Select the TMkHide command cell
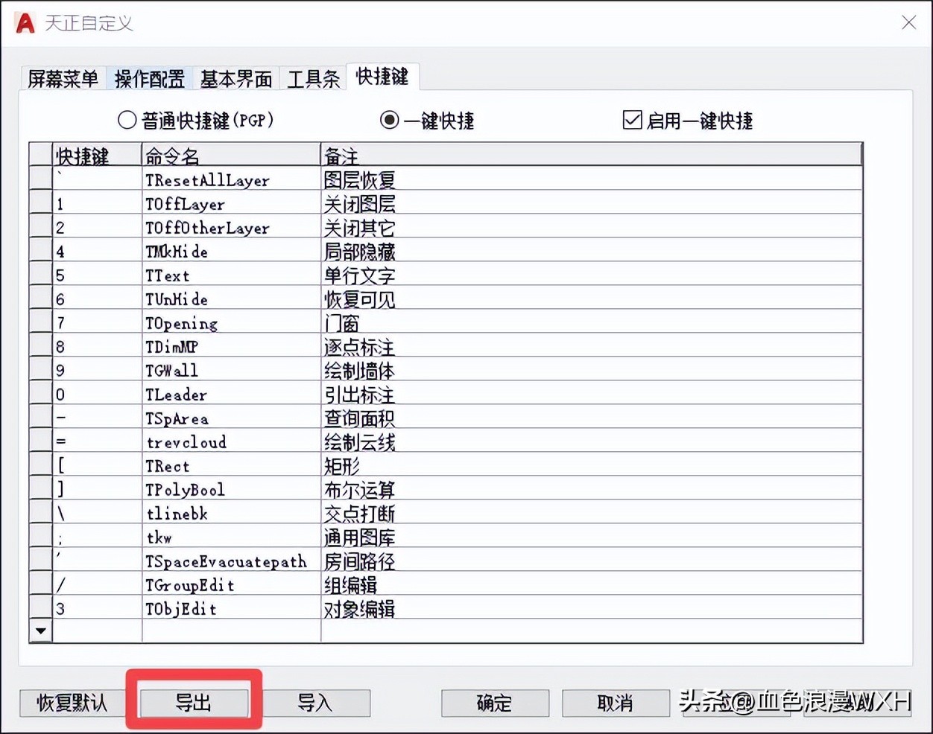 231,251
